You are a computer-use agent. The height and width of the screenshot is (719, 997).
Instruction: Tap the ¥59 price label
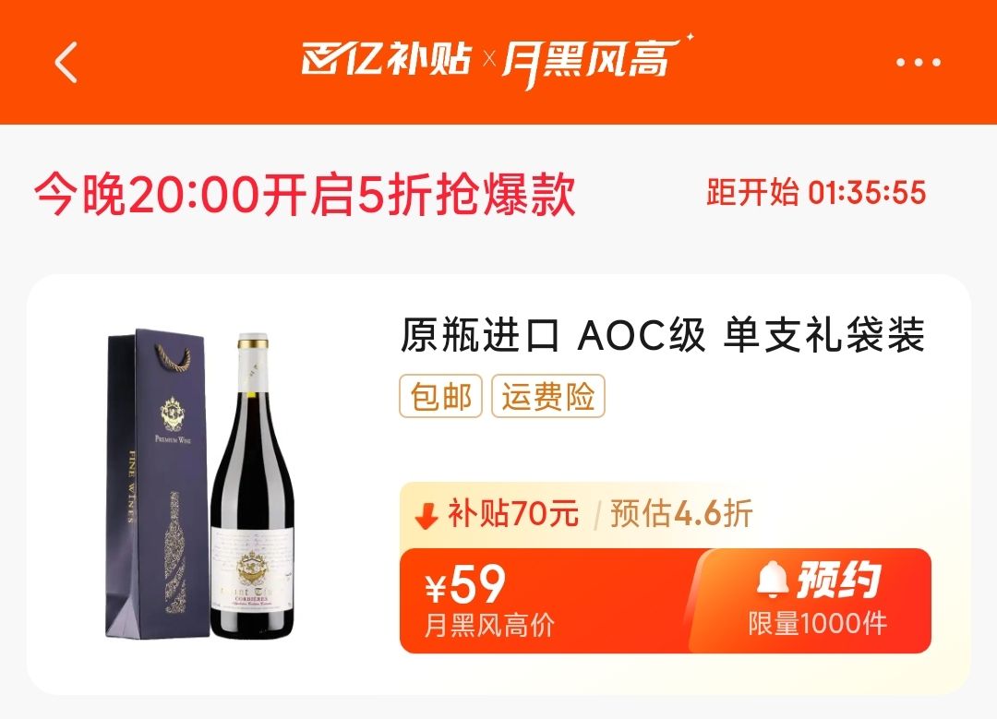pos(466,585)
